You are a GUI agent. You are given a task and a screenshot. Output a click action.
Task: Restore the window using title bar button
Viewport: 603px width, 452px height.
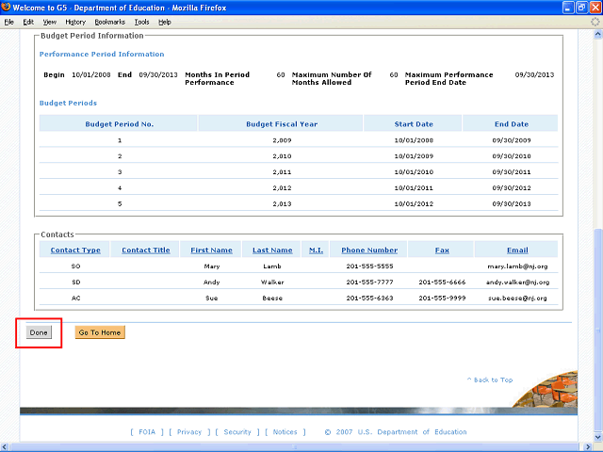(x=581, y=8)
